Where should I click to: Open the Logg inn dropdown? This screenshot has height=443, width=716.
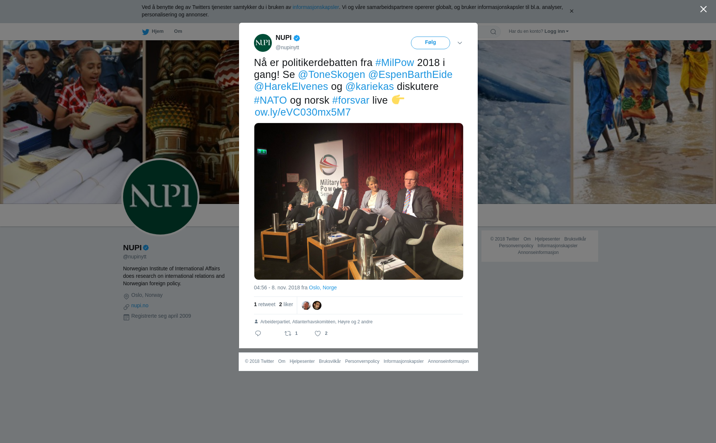pos(556,31)
